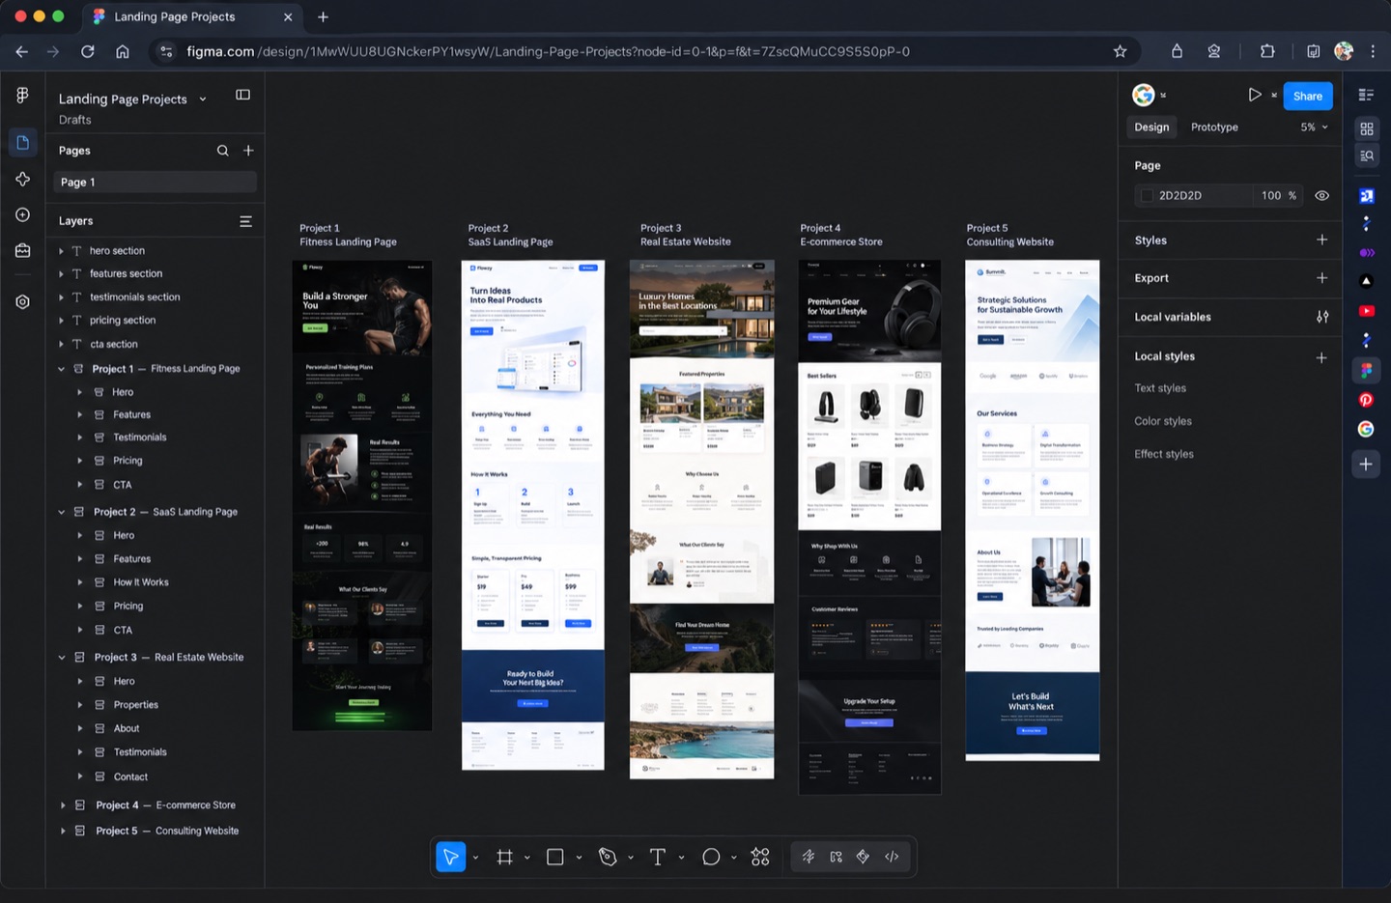Switch to the Prototype tab
This screenshot has width=1391, height=903.
pyautogui.click(x=1214, y=127)
